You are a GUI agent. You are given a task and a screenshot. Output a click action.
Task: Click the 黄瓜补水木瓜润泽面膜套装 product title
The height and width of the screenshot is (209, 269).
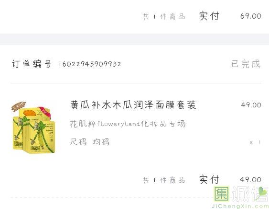coord(133,105)
